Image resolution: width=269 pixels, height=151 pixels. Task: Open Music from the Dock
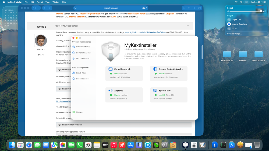pyautogui.click(x=114, y=145)
